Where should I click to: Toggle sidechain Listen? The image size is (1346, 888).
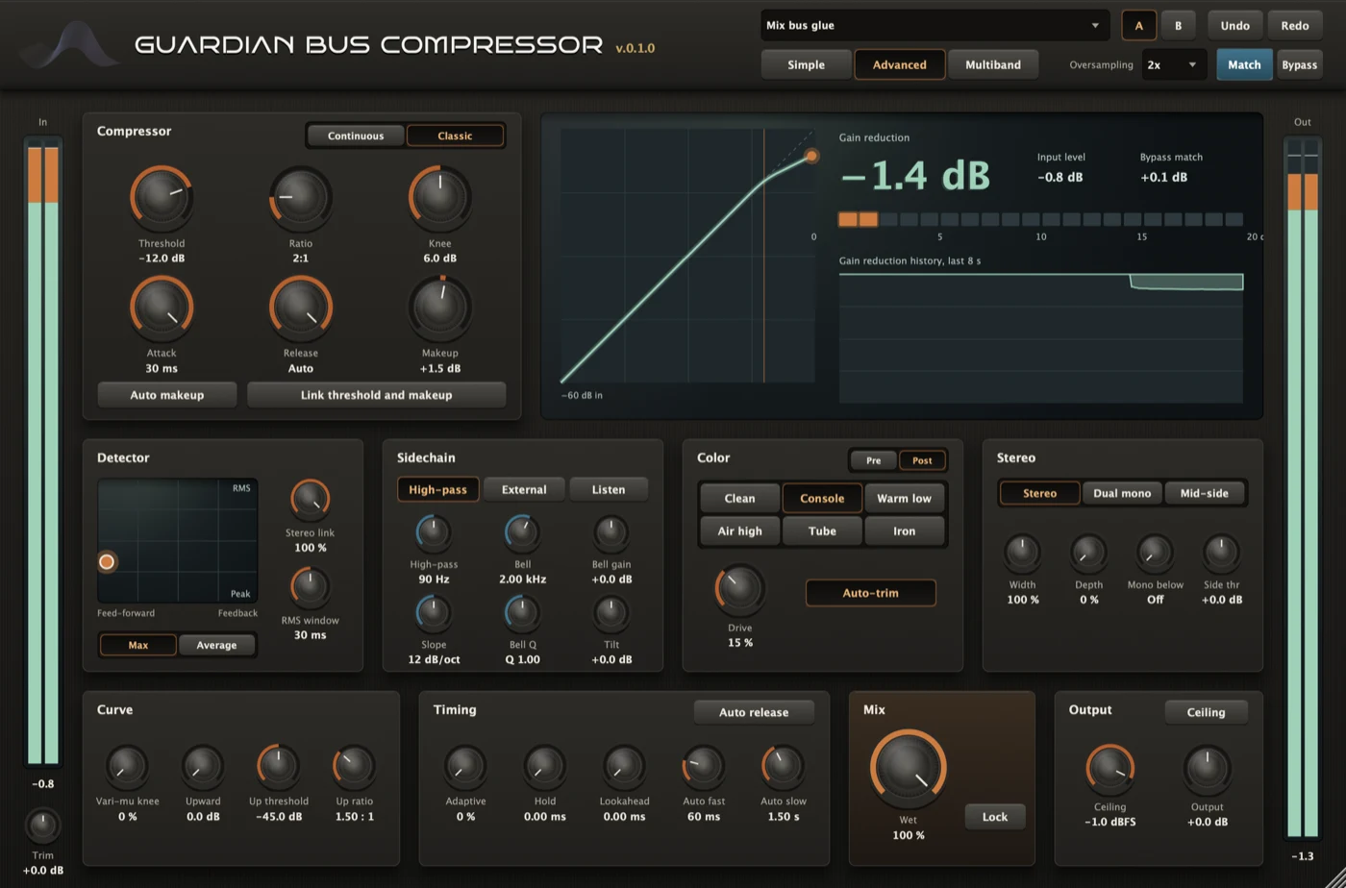point(609,489)
